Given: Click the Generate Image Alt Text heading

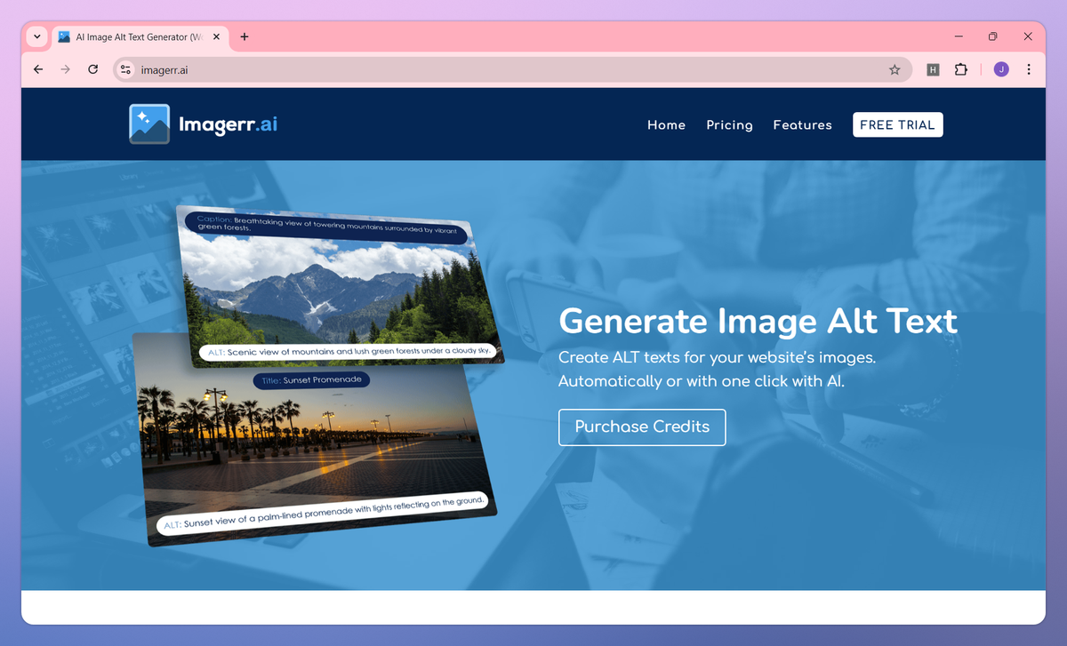Looking at the screenshot, I should [x=758, y=320].
